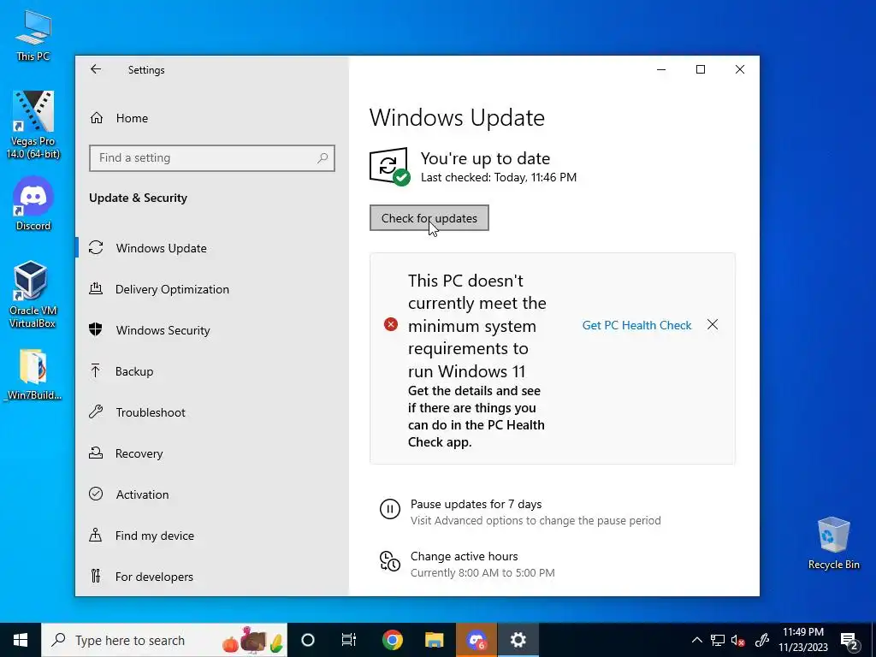Select the Discord desktop shortcut
The image size is (876, 657).
[x=33, y=204]
